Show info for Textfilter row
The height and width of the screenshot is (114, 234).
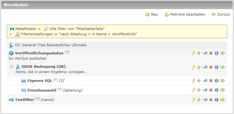(x=217, y=100)
